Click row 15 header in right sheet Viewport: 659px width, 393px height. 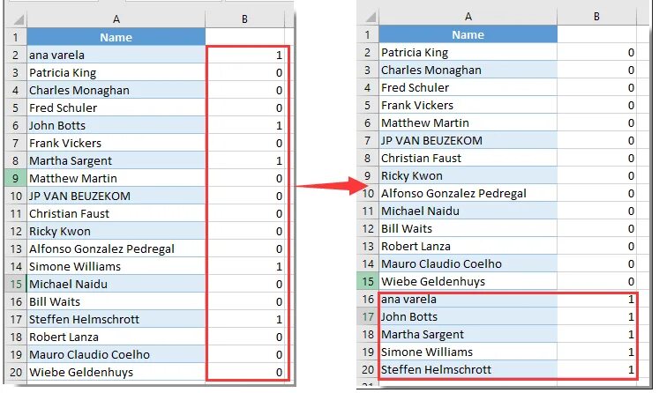coord(368,281)
